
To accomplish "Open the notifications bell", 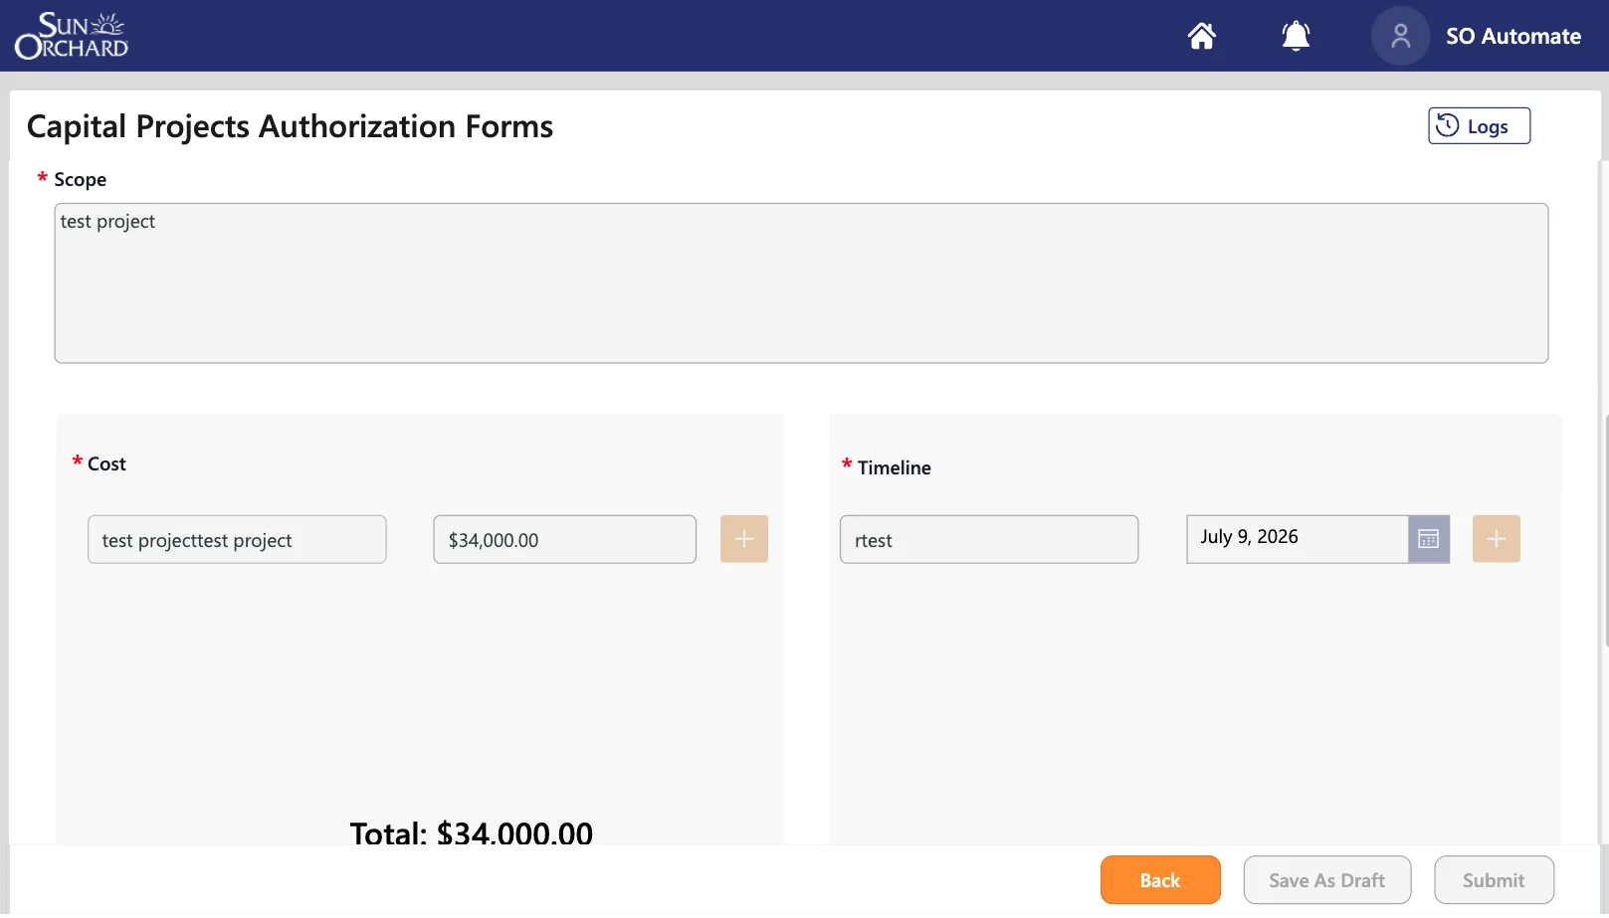I will coord(1295,36).
